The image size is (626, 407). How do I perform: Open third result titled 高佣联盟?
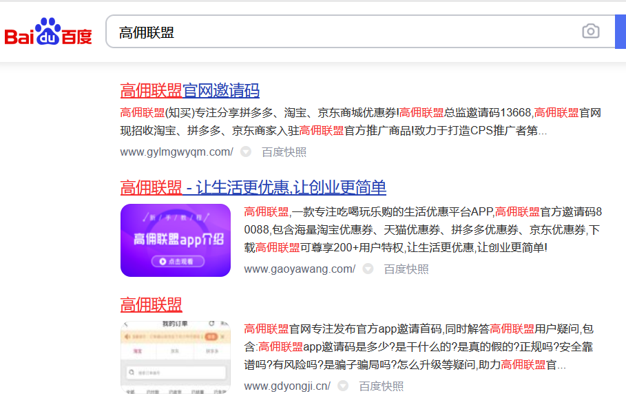tap(152, 305)
